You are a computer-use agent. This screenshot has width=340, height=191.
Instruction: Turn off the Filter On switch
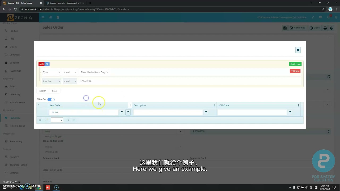(x=51, y=99)
